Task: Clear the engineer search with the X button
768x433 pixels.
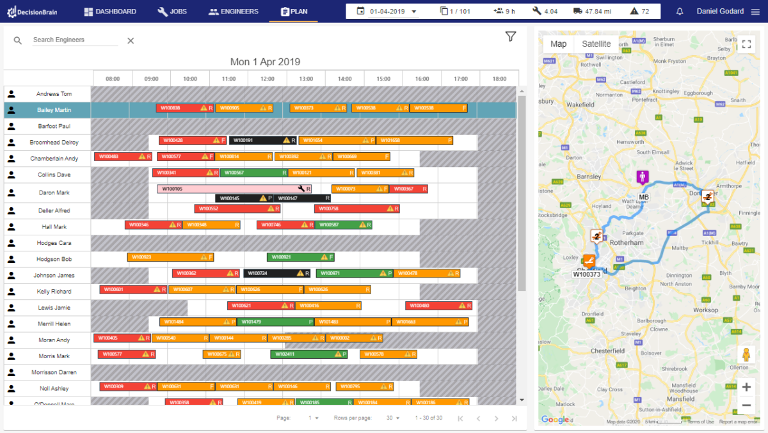Action: pos(130,40)
